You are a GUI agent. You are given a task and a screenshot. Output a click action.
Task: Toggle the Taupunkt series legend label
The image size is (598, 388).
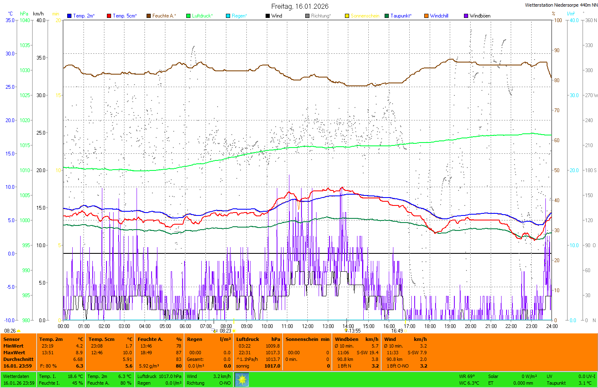click(400, 16)
